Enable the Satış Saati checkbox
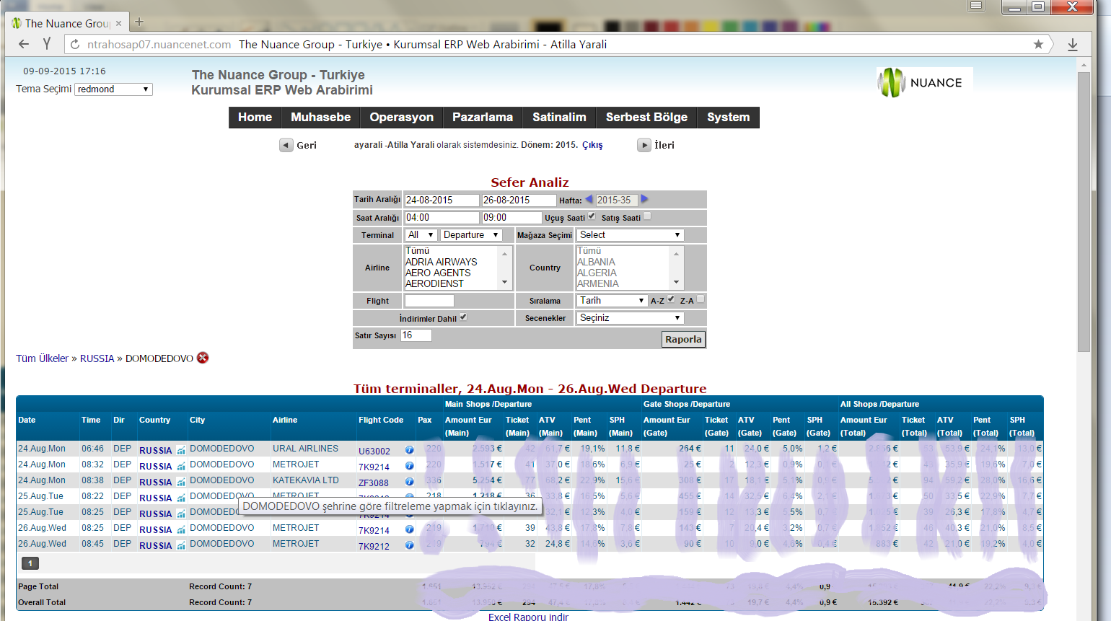Viewport: 1111px width, 621px height. (x=647, y=216)
